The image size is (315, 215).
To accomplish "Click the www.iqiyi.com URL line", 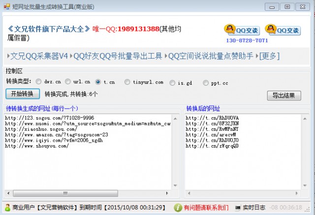I will (54, 140).
